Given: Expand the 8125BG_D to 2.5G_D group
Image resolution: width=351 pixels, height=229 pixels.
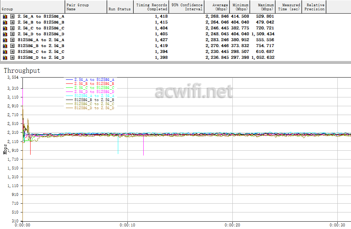Looking at the screenshot, I should (12, 58).
